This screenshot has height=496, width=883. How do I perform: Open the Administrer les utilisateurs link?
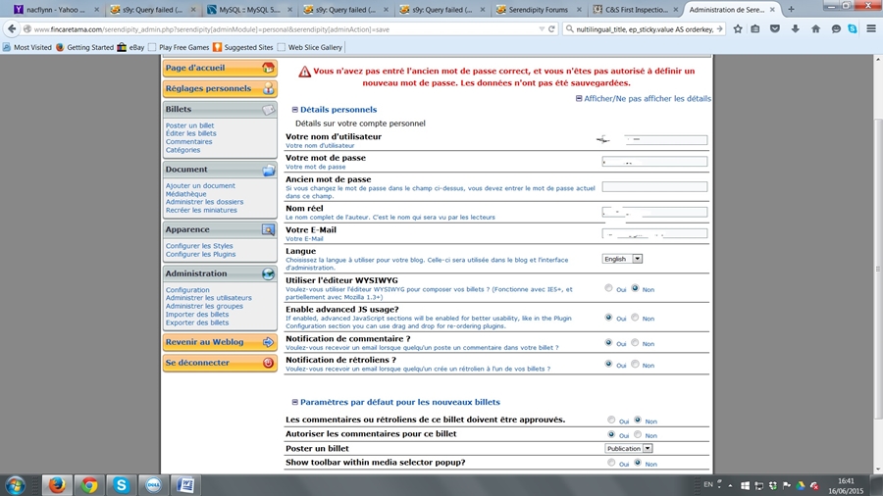coord(208,298)
